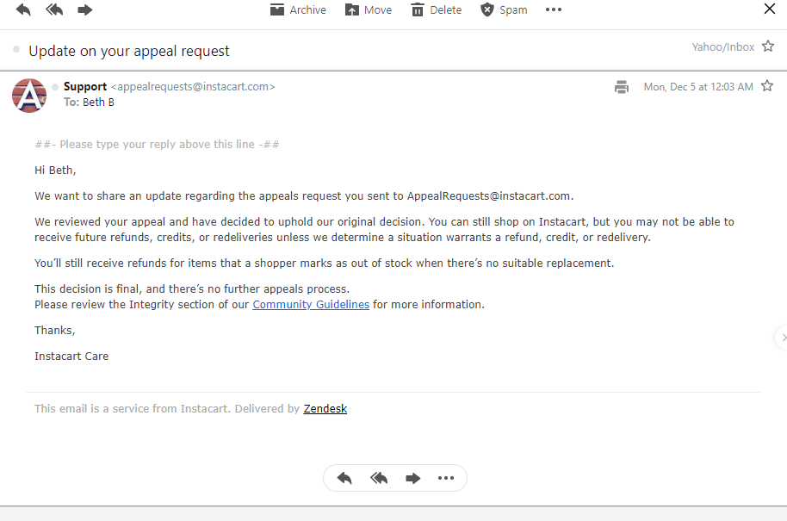Click the top toolbar Reply arrow
The width and height of the screenshot is (787, 521).
(23, 9)
